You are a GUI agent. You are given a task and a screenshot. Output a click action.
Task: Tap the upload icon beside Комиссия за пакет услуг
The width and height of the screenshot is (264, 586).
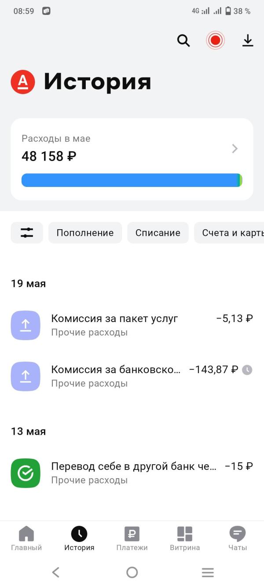point(26,326)
